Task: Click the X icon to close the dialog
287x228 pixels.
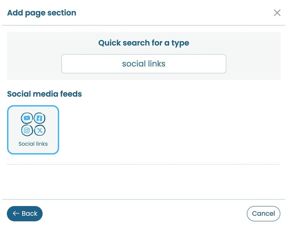Action: (277, 12)
